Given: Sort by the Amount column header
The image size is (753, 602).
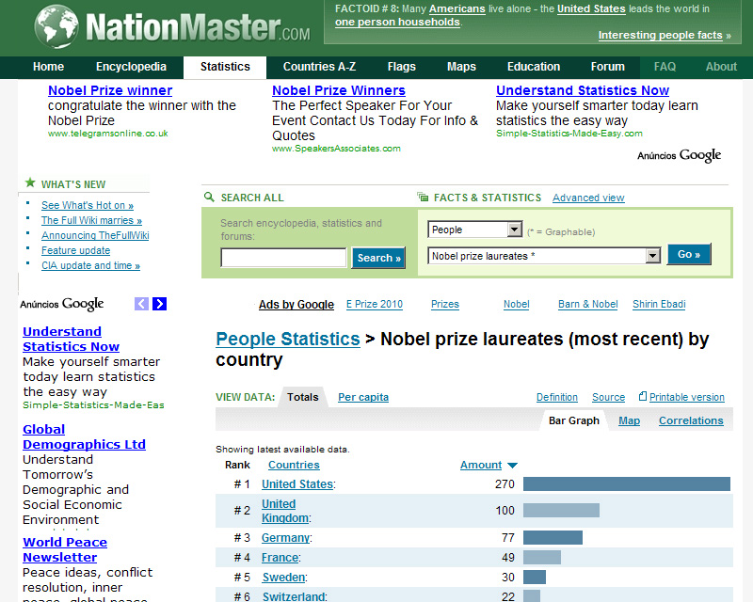Looking at the screenshot, I should (x=481, y=465).
